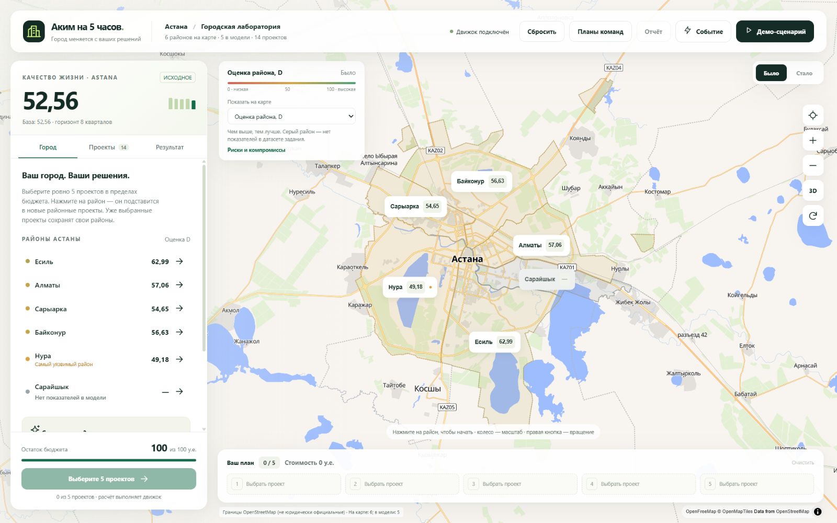The height and width of the screenshot is (523, 837).
Task: Switch to the Город tab
Action: click(x=48, y=147)
